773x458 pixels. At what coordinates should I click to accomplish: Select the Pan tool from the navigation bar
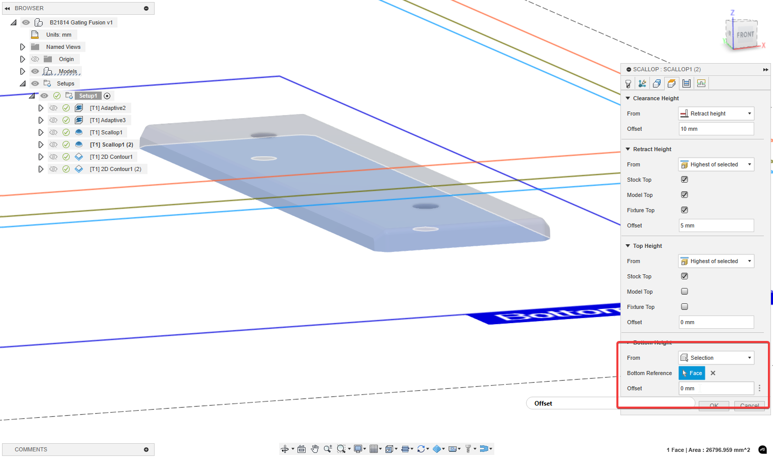tap(315, 449)
